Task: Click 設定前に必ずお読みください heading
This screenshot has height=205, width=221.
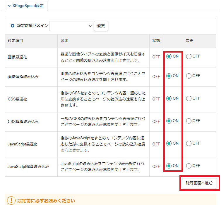Action: pos(46,201)
